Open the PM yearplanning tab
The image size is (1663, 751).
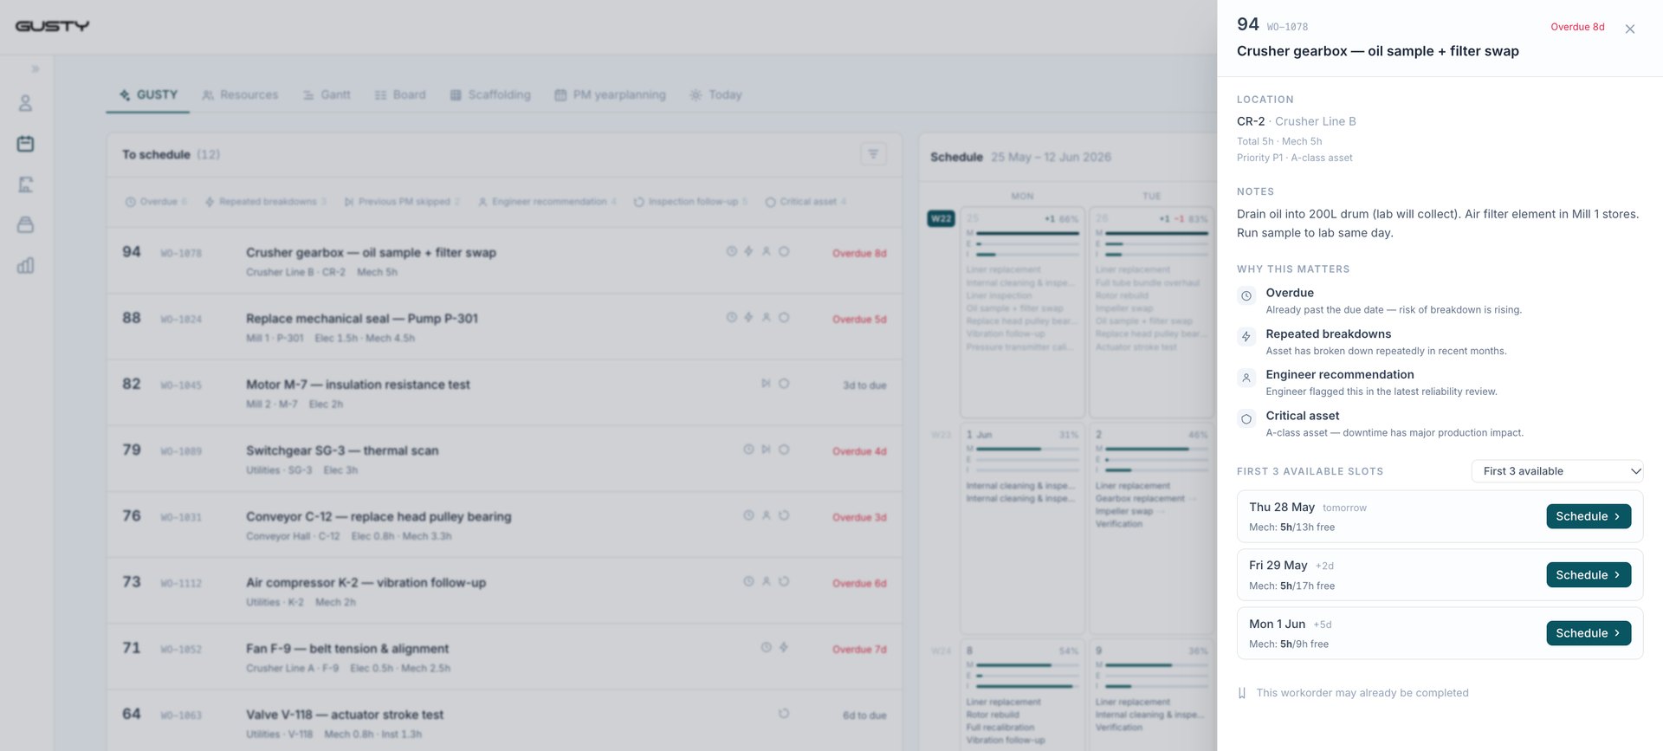[x=611, y=94]
